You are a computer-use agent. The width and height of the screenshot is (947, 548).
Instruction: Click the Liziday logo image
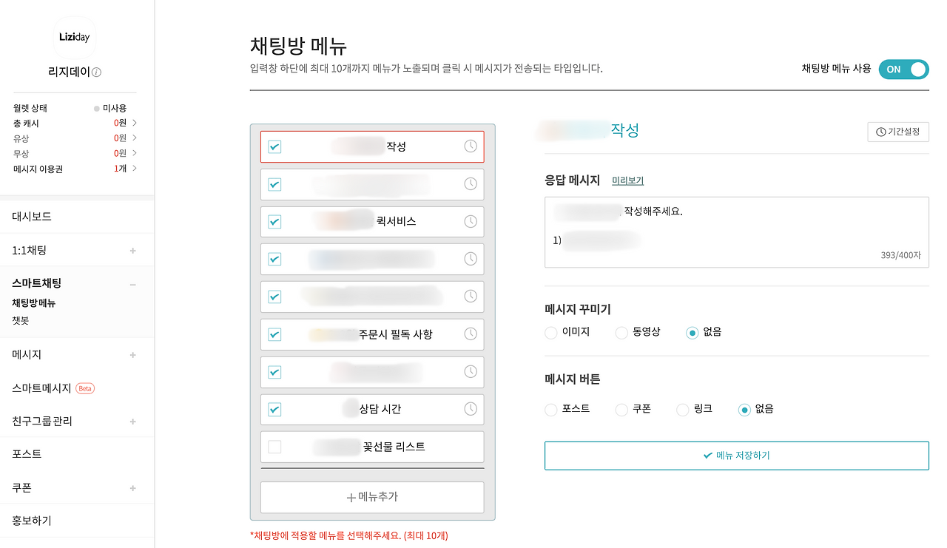pos(74,37)
